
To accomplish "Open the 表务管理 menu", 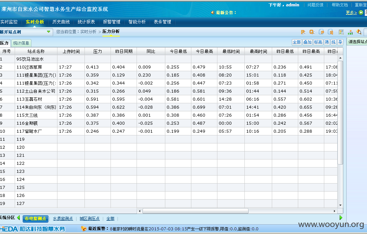I will 162,22.
